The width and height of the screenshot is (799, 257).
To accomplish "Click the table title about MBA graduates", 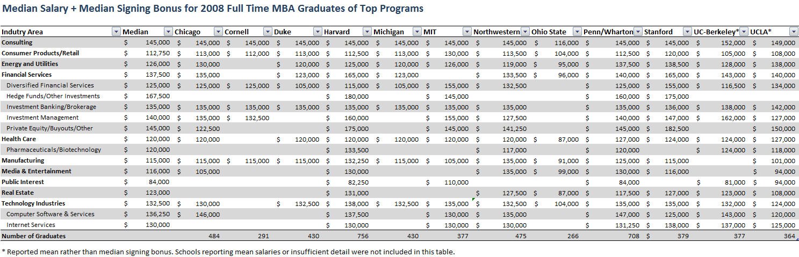I will coord(212,9).
